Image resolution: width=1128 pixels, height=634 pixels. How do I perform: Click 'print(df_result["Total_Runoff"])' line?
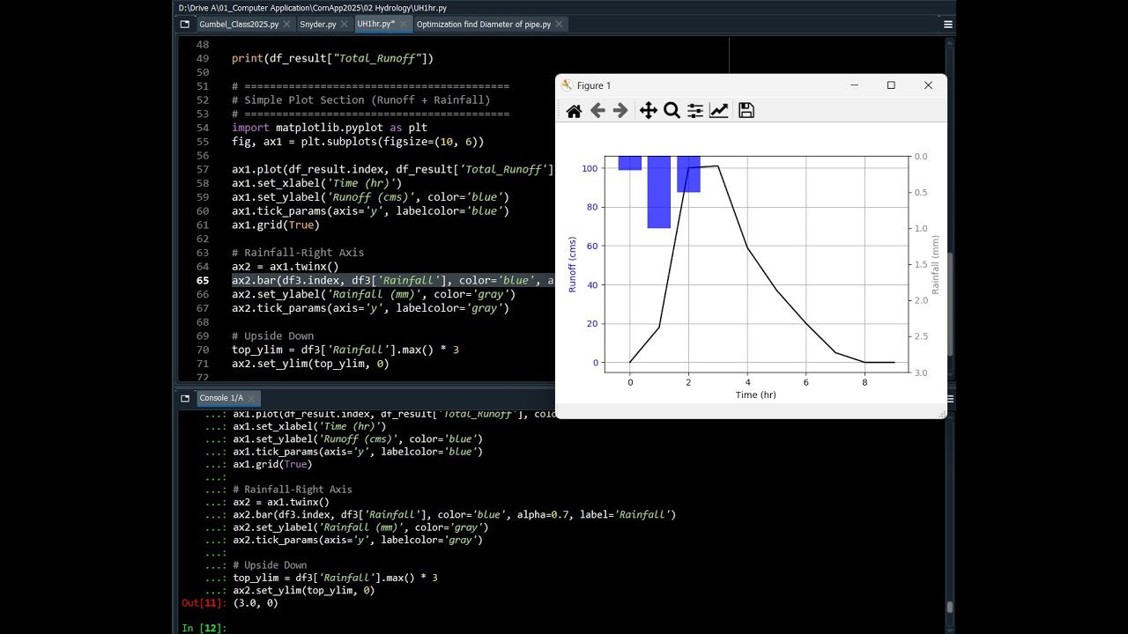click(332, 58)
